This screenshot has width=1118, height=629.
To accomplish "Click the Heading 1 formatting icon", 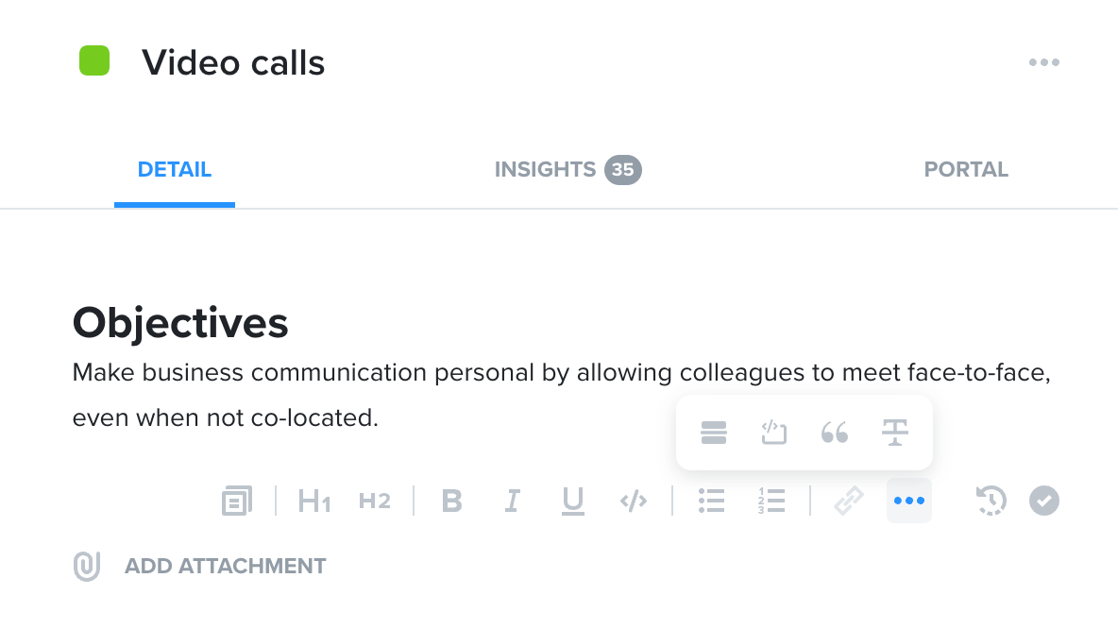I will point(313,501).
